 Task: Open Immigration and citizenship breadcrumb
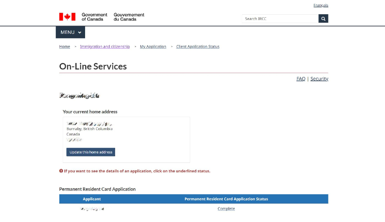coord(105,47)
